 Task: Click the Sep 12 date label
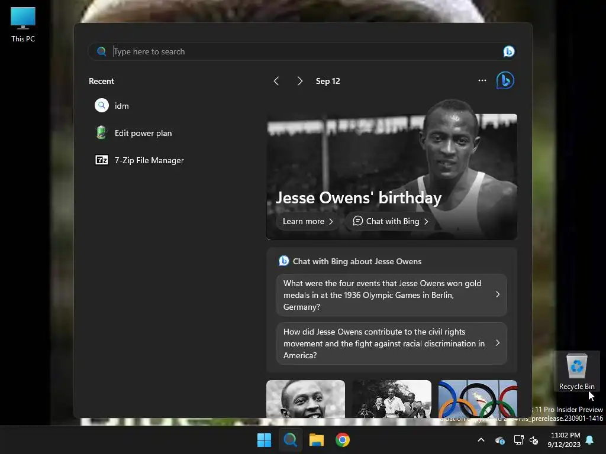[x=328, y=81]
